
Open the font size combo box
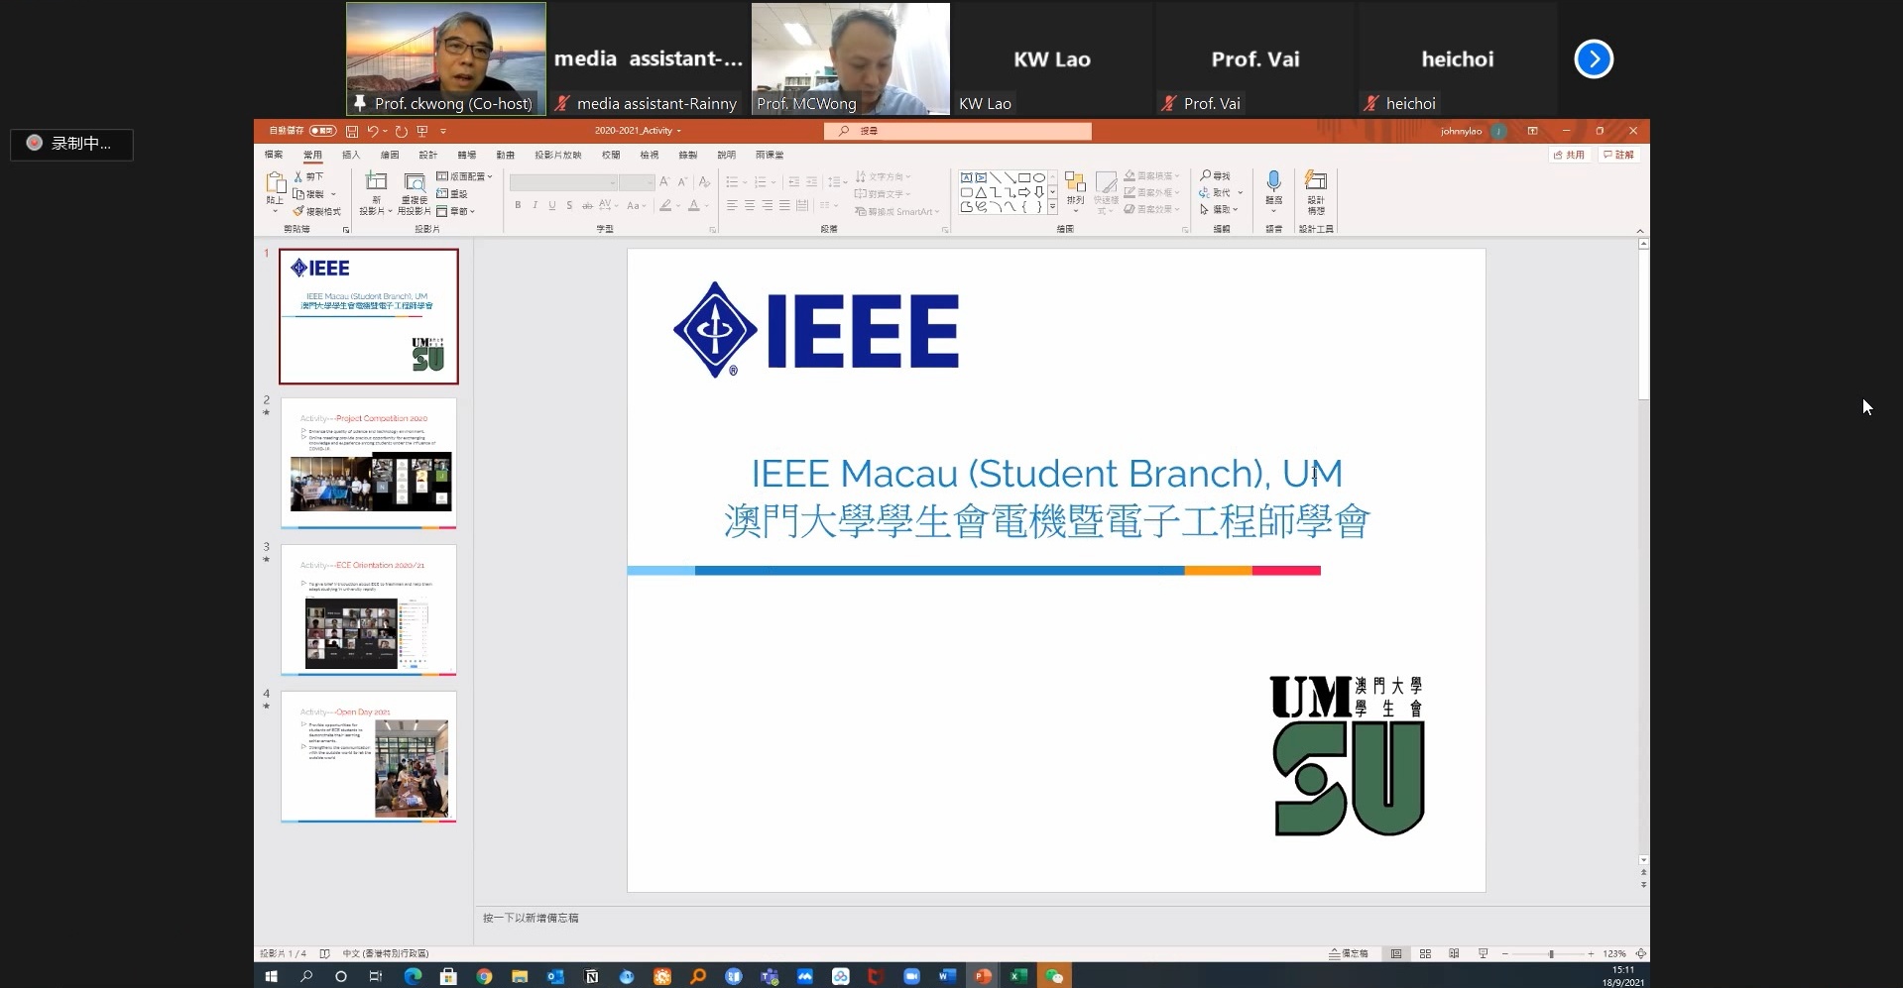(637, 182)
